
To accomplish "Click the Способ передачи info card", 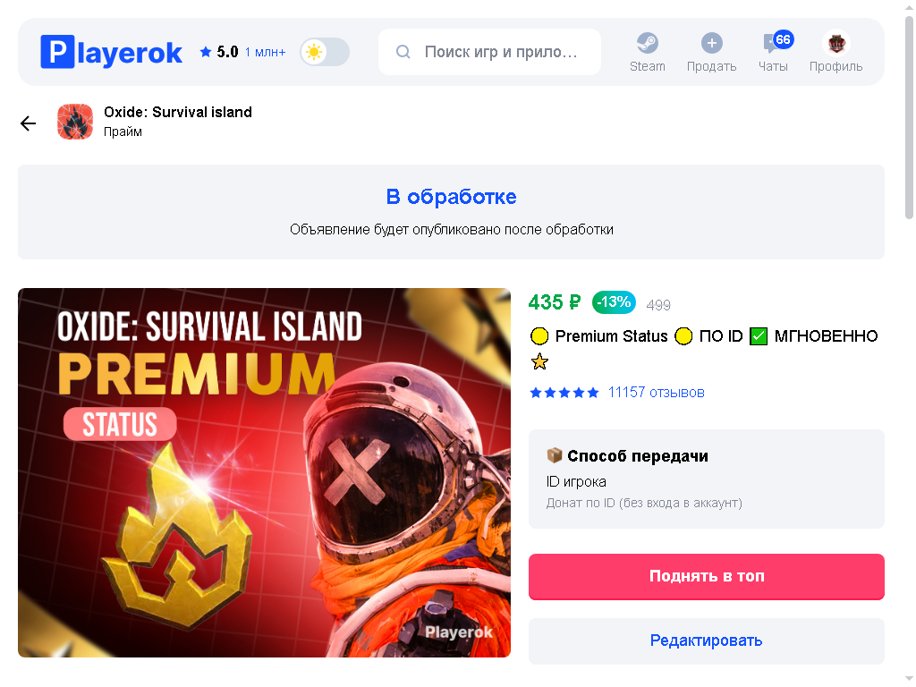I will tap(707, 479).
